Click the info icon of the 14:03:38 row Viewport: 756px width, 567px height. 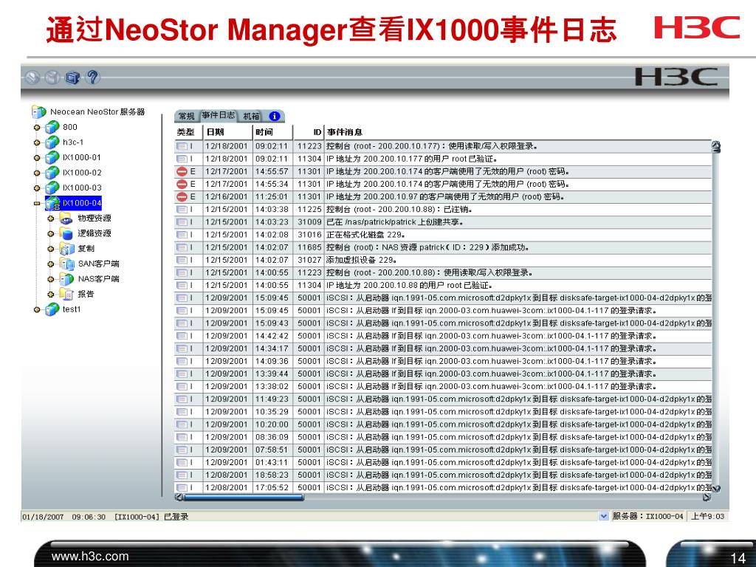coord(182,209)
